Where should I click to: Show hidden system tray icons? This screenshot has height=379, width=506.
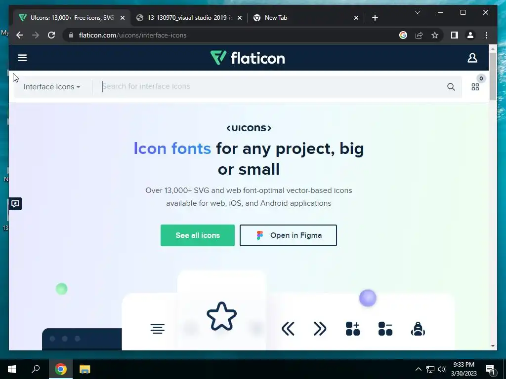pyautogui.click(x=418, y=369)
